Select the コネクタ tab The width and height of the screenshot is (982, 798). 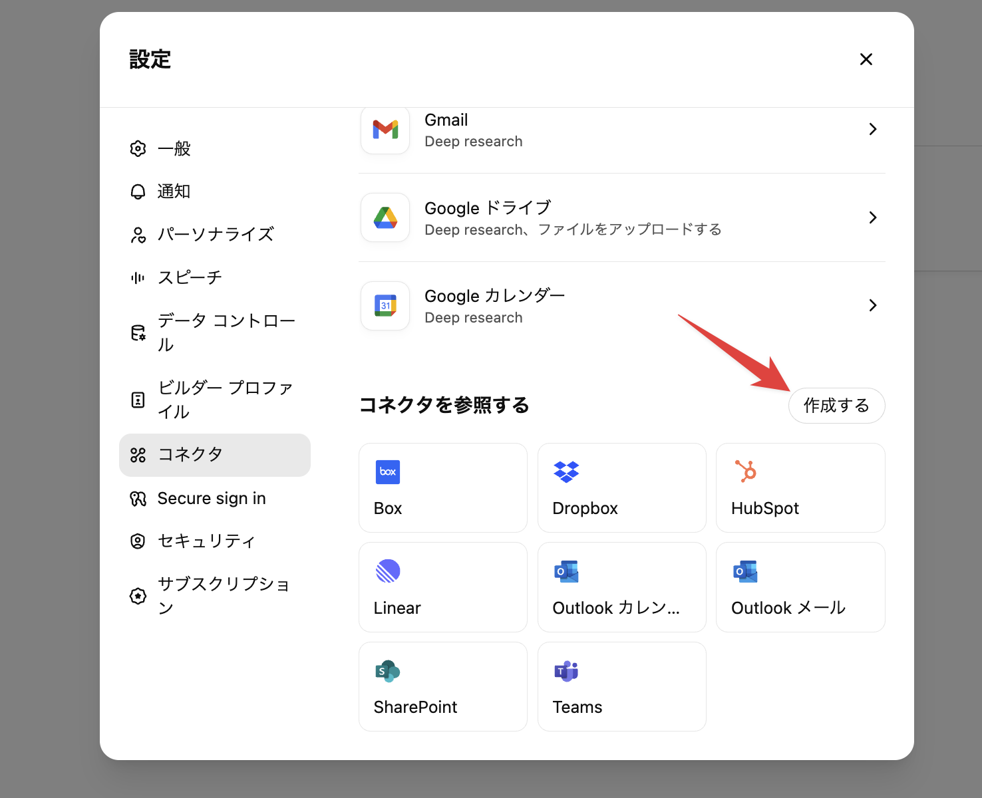coord(215,455)
